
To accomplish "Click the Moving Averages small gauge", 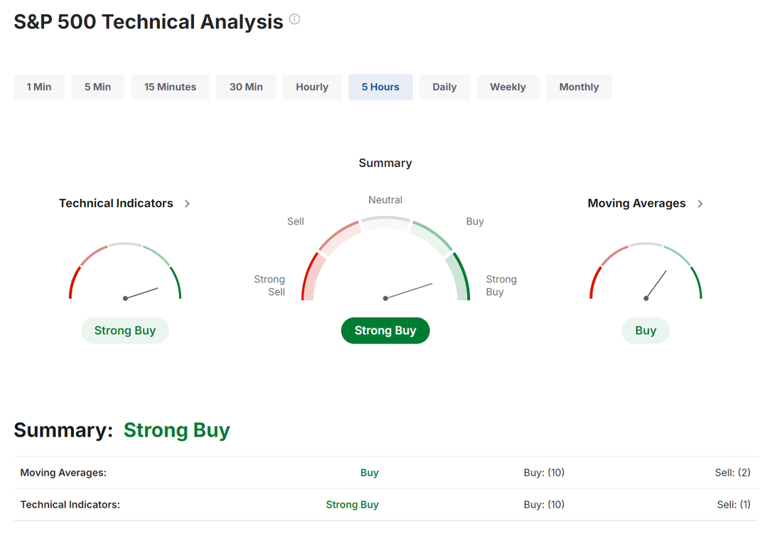I will point(646,274).
